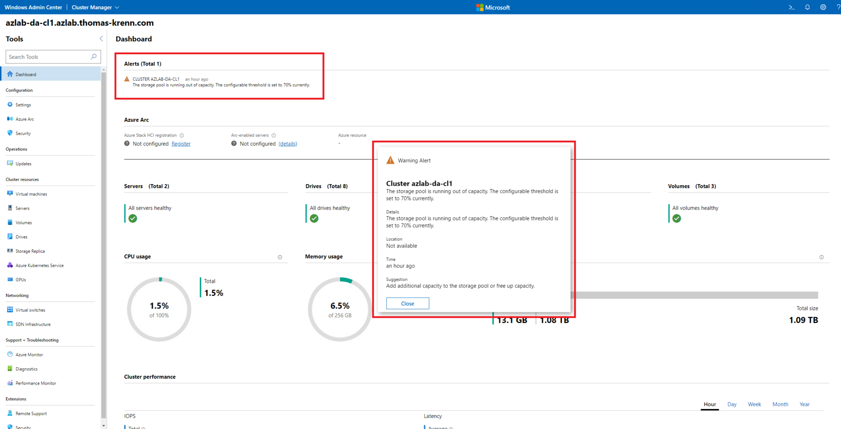Click the All servers healthy checkmark

133,218
